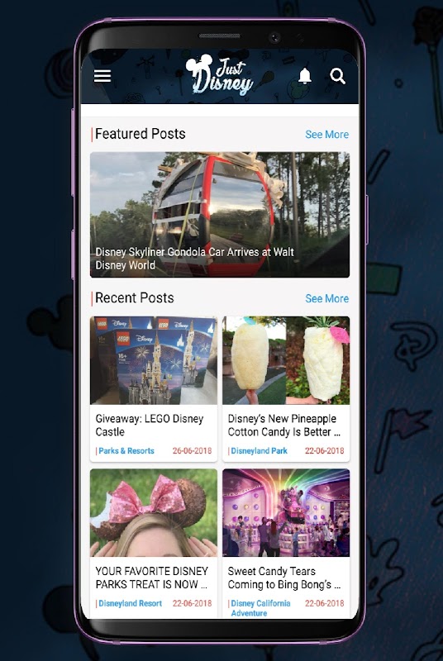
Task: Tap the notification bell icon
Action: tap(305, 76)
